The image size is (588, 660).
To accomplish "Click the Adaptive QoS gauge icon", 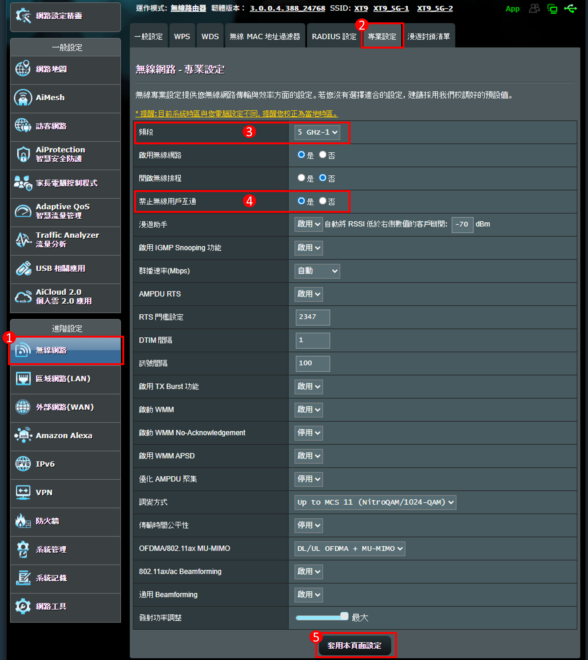I will click(23, 211).
